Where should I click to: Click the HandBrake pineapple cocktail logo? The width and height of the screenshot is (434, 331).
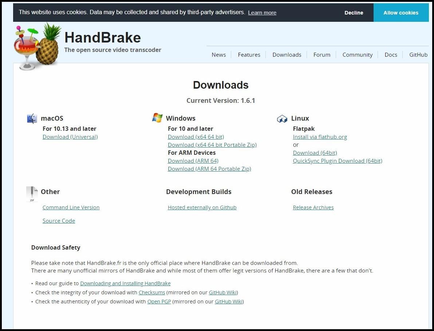pyautogui.click(x=37, y=46)
